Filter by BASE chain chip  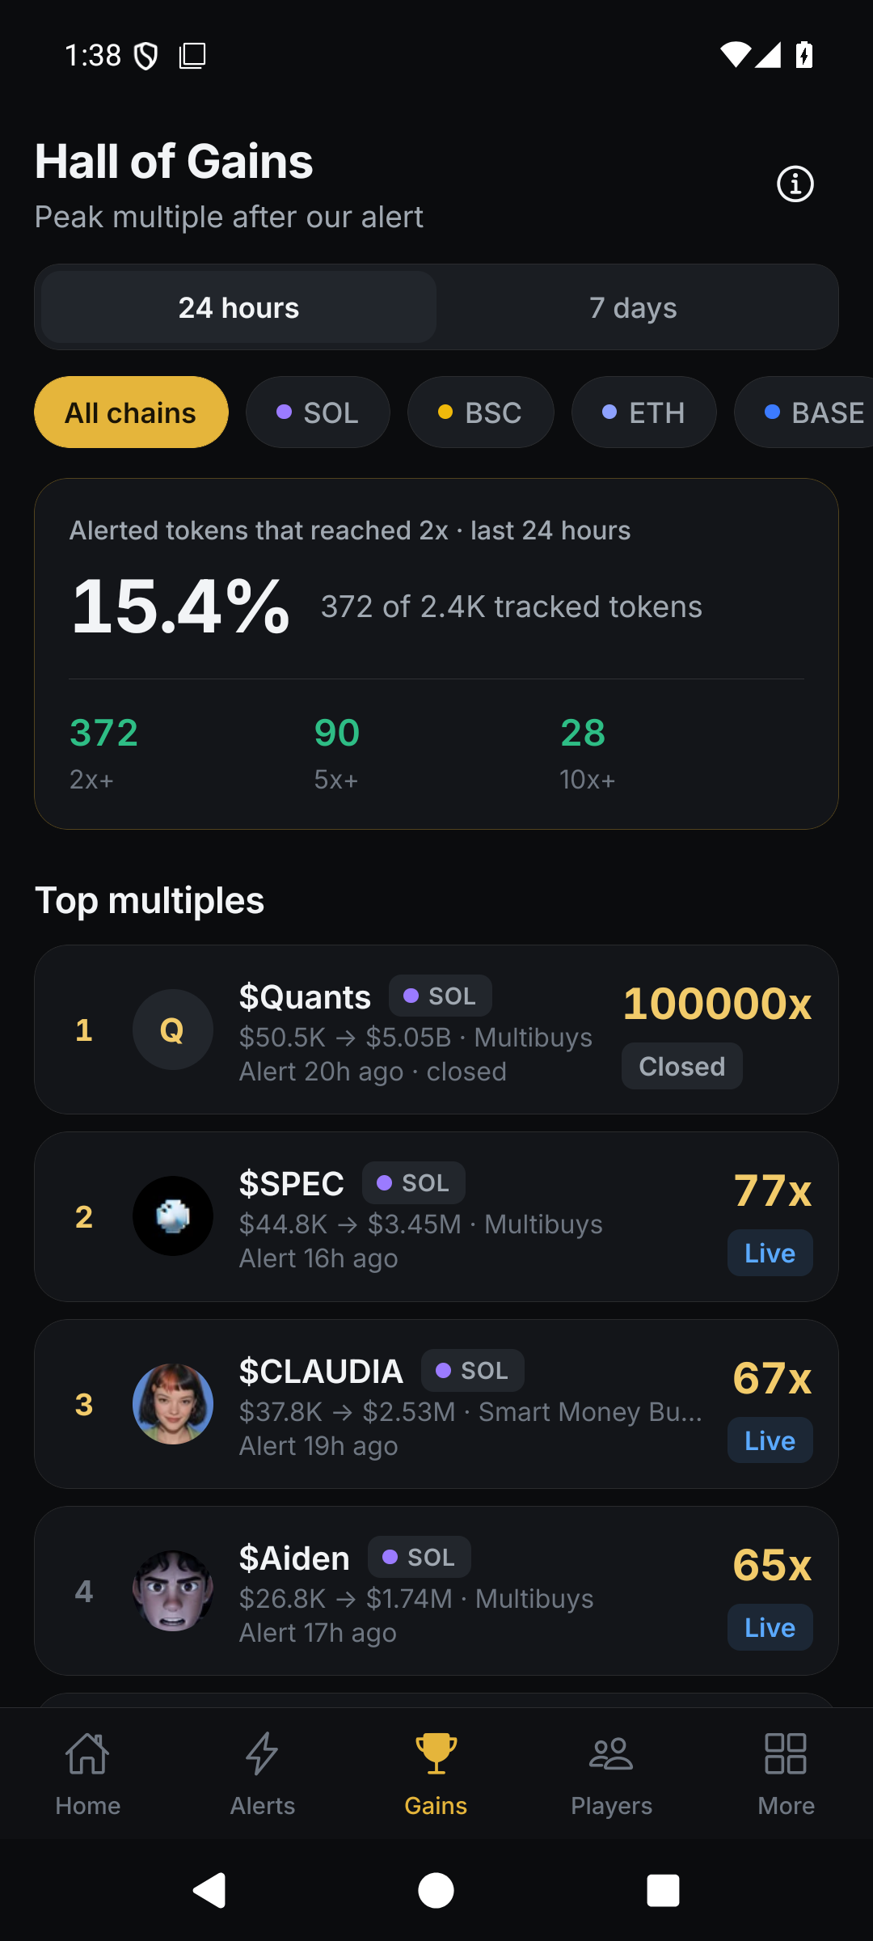click(804, 412)
